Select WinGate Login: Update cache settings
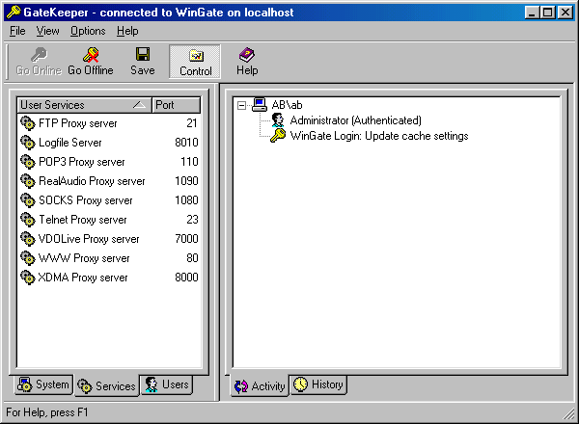Image resolution: width=579 pixels, height=424 pixels. click(379, 136)
